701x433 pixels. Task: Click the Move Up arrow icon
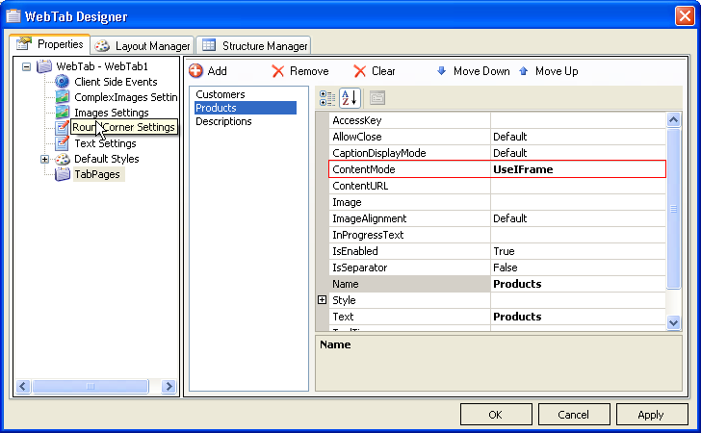pos(524,71)
